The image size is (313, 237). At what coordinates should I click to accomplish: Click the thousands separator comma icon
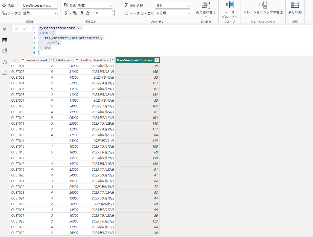81,13
